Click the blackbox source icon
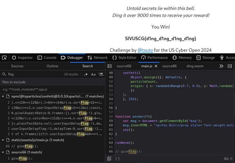This screenshot has height=163, width=235. point(109,159)
